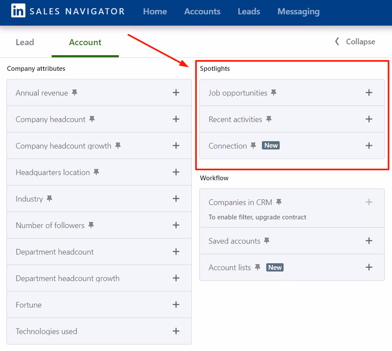Switch to the Lead tab
Screen dimensions: 392x351
[25, 42]
